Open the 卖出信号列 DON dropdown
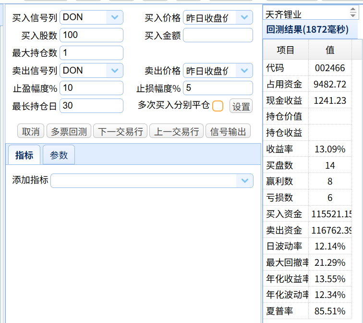Image resolution: width=363 pixels, height=323 pixels. pyautogui.click(x=115, y=71)
